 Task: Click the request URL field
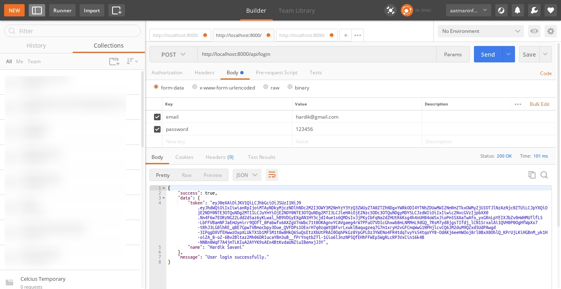(316, 54)
